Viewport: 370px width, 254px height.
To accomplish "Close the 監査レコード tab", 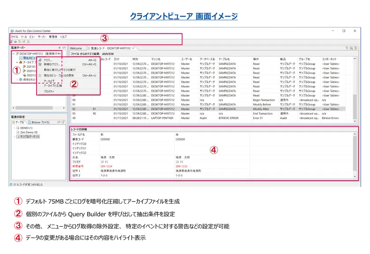I will click(133, 48).
